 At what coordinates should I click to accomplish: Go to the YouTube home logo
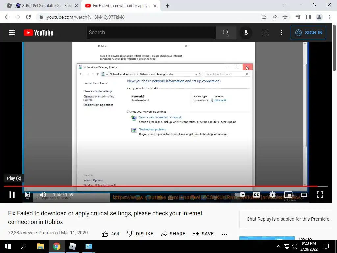39,33
